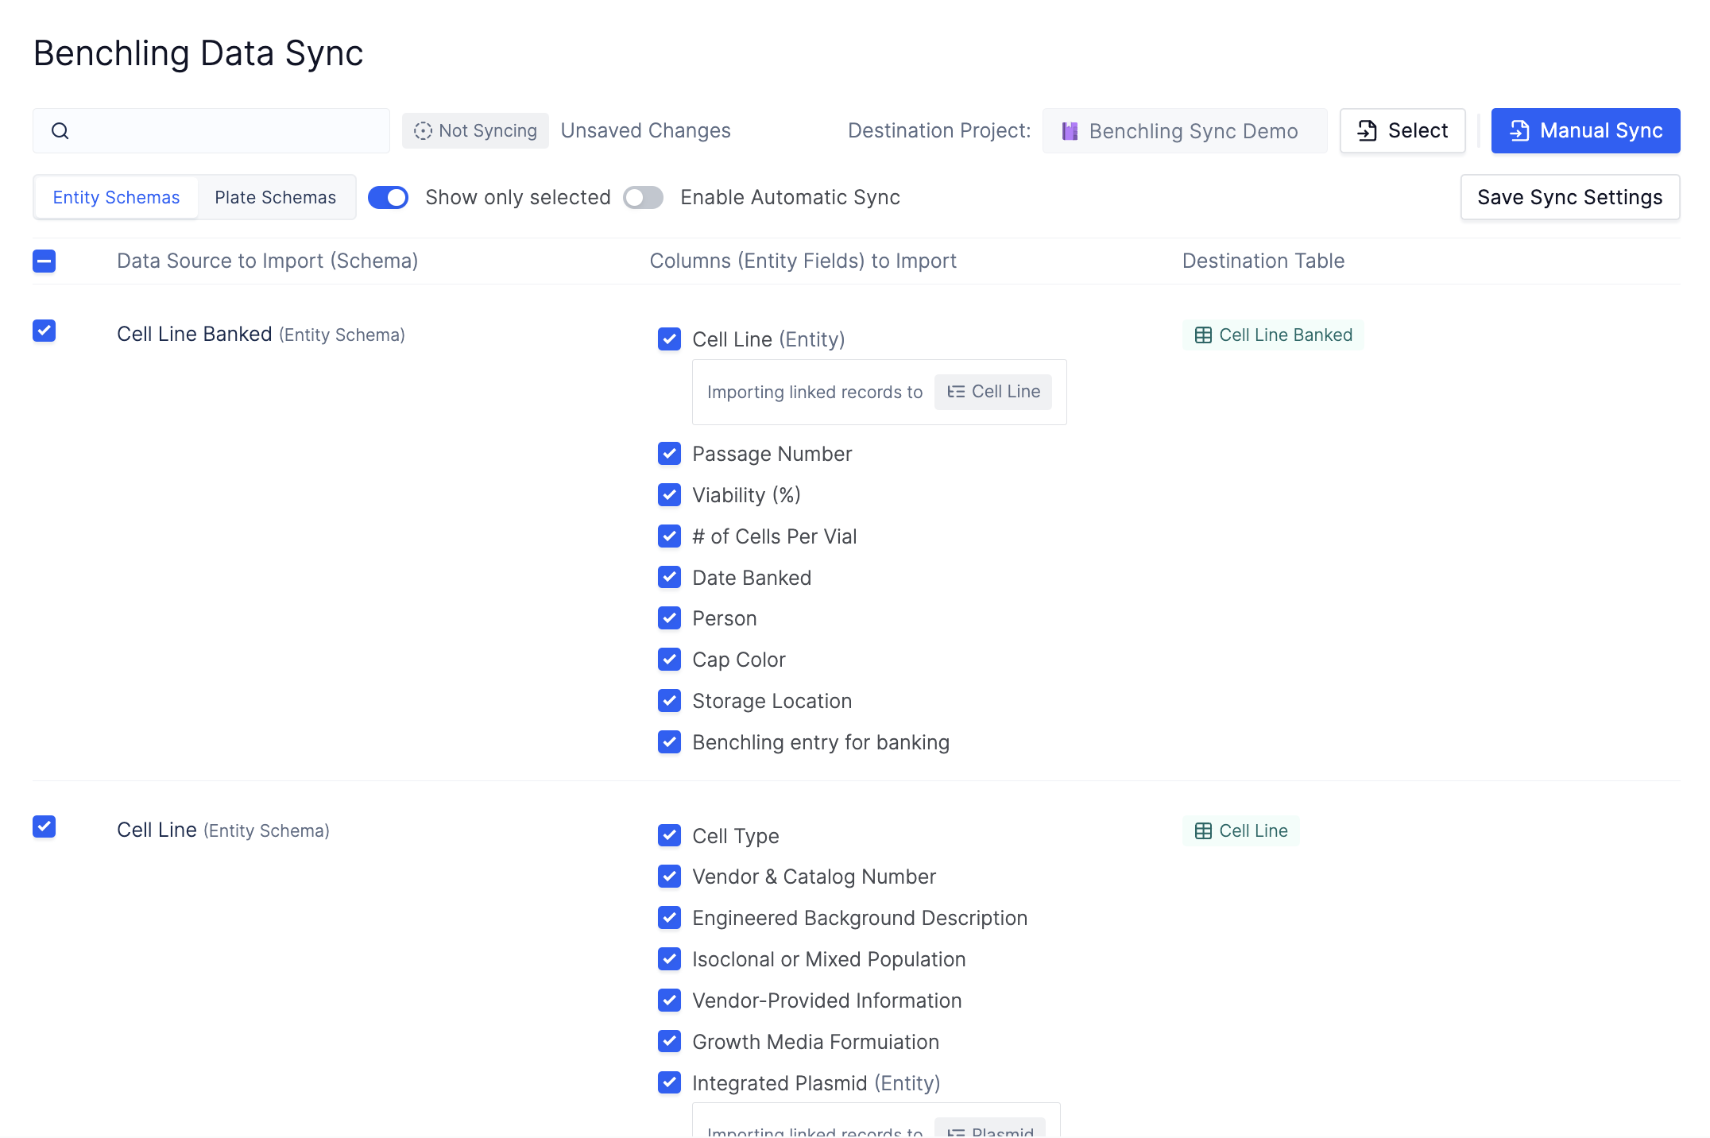Uncheck Benchling entry for banking checkbox
1710x1138 pixels.
click(669, 742)
